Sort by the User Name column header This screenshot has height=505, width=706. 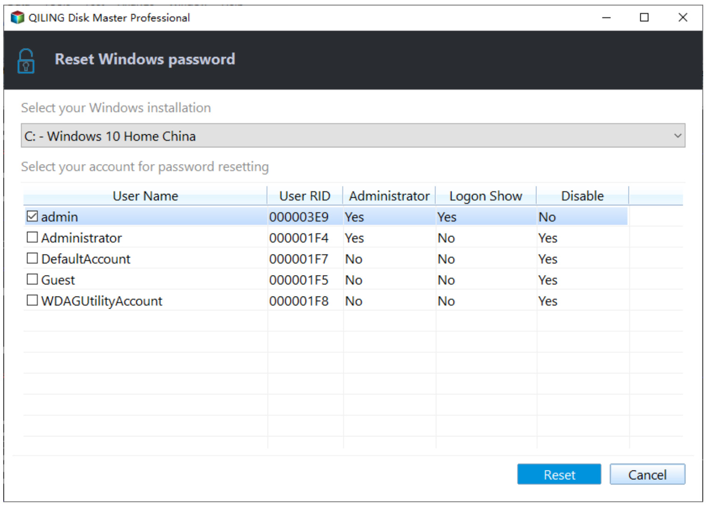tap(145, 196)
